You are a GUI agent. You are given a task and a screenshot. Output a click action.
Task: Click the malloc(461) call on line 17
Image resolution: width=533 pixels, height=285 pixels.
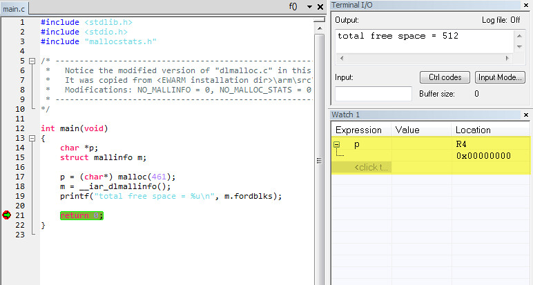tap(147, 177)
